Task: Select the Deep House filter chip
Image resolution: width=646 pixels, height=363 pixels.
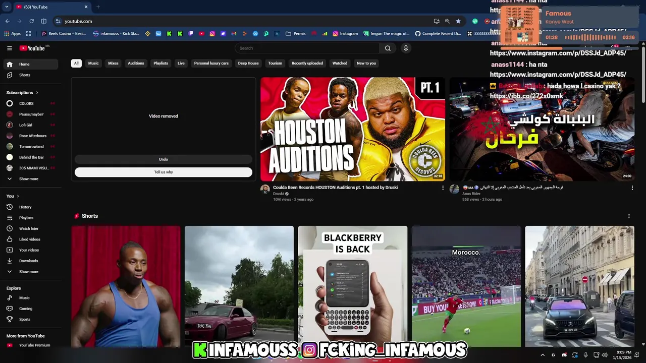Action: pyautogui.click(x=248, y=64)
